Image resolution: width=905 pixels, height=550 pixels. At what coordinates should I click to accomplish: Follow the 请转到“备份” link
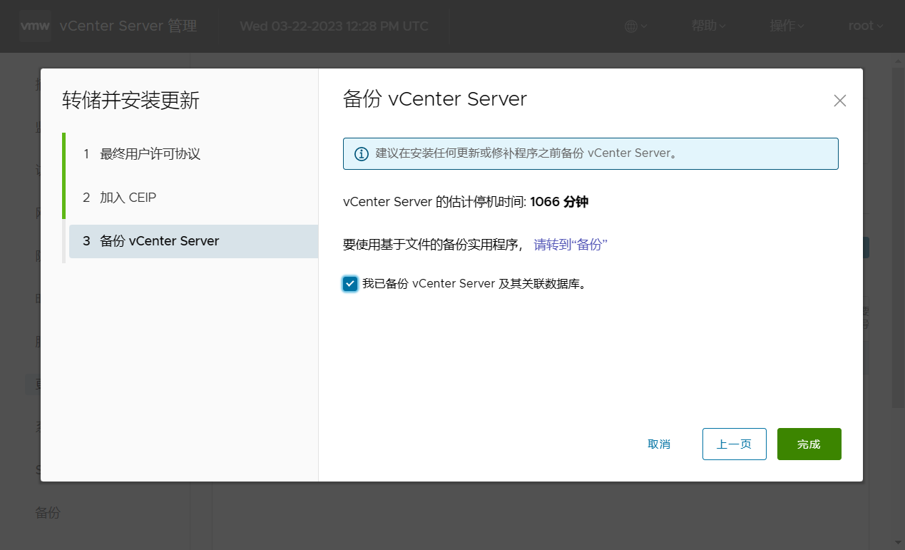pyautogui.click(x=571, y=245)
